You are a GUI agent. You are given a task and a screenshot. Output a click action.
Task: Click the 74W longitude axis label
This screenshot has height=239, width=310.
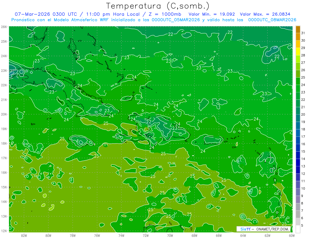(121, 236)
